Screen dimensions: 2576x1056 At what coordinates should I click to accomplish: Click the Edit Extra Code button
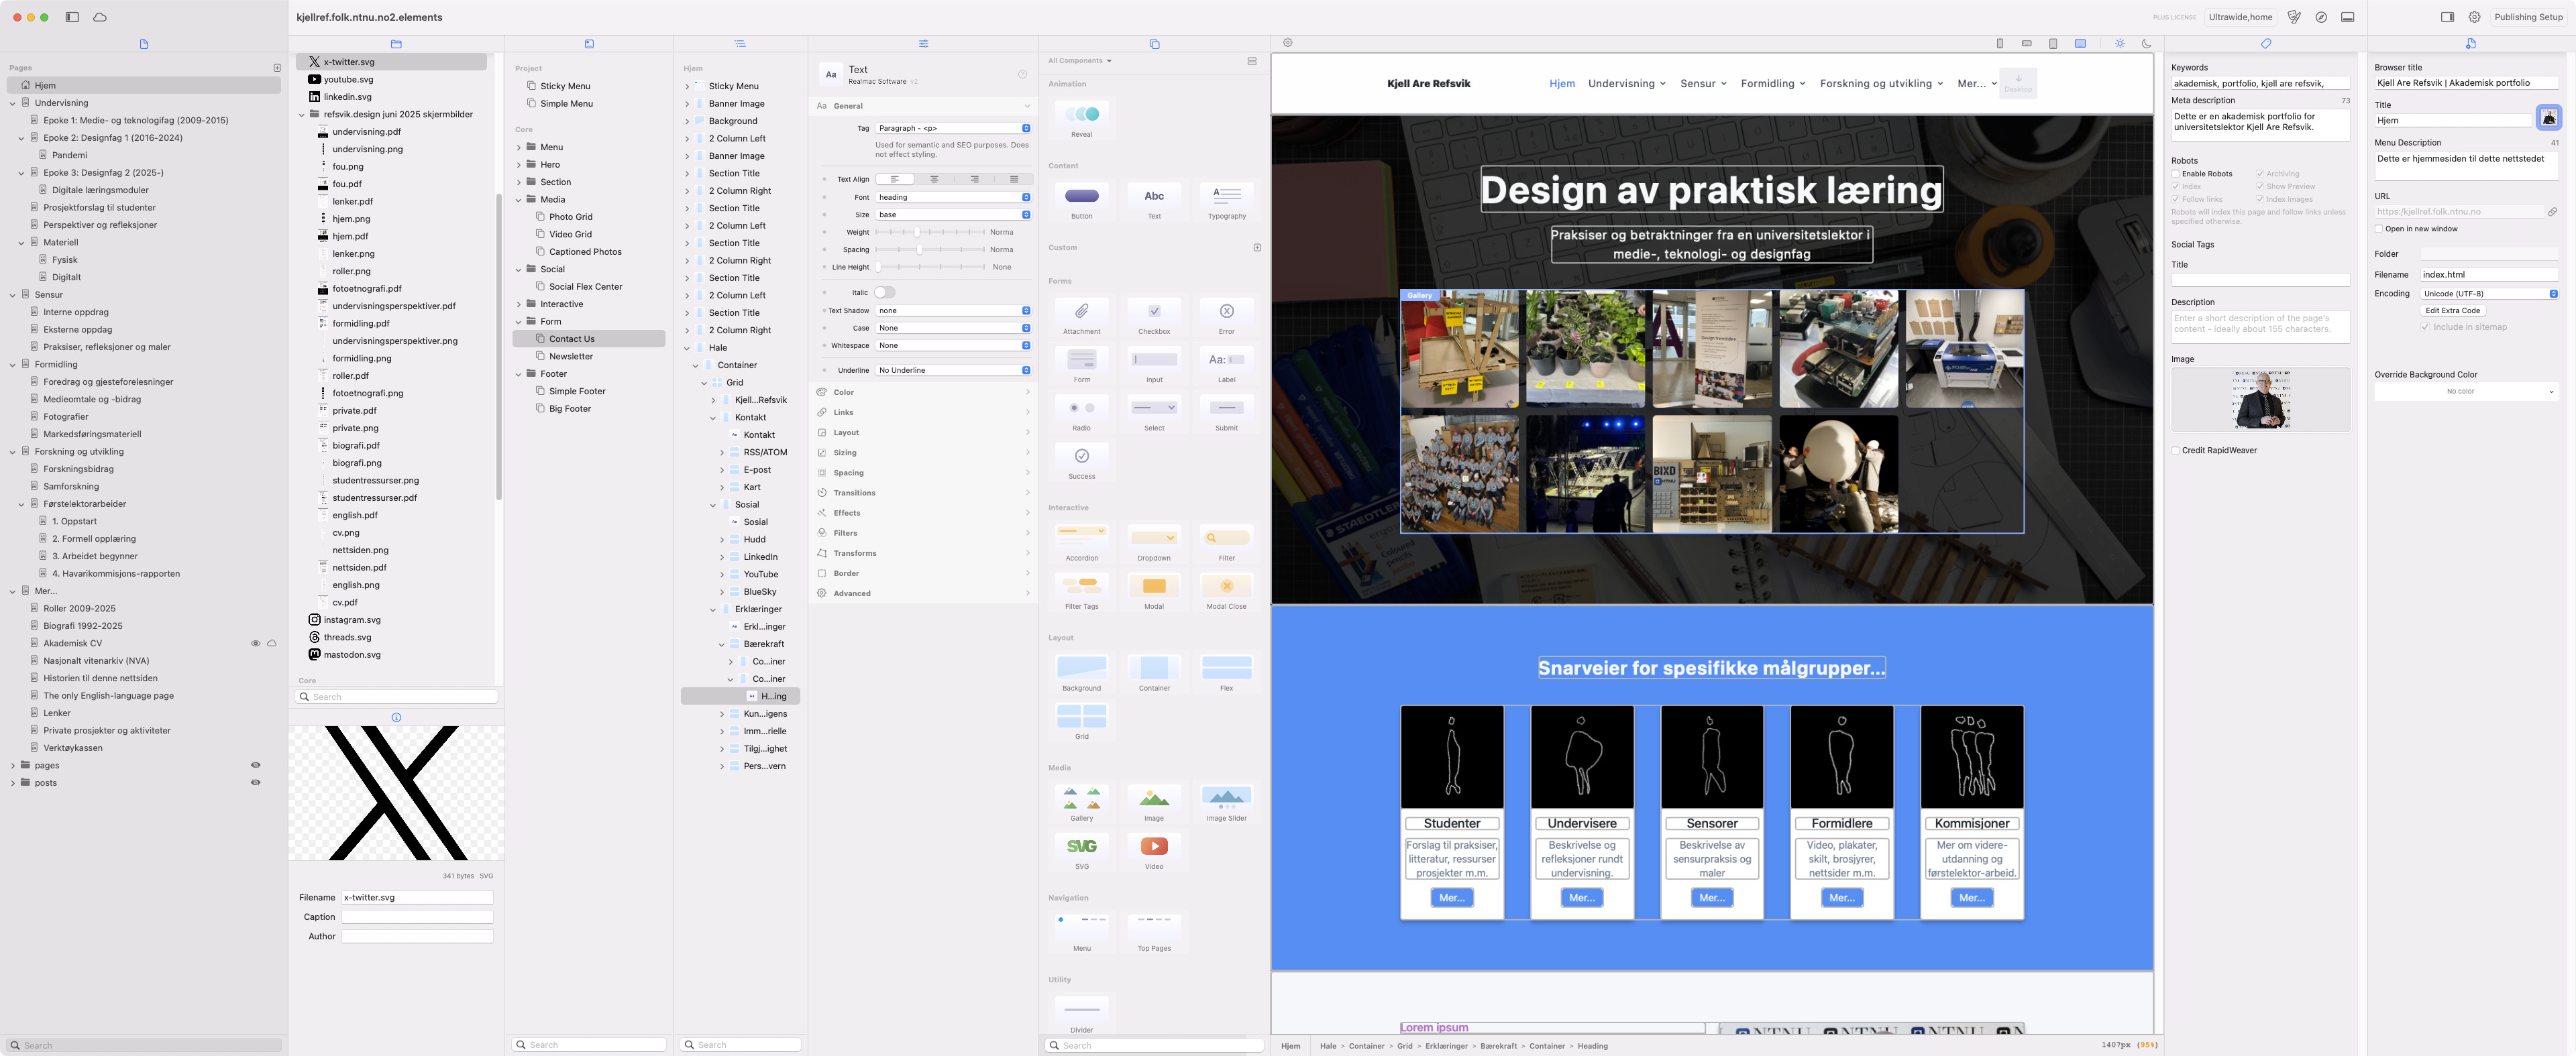[2452, 310]
